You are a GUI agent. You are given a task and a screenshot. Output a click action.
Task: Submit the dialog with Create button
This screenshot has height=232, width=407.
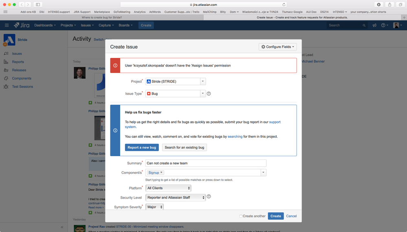click(276, 216)
